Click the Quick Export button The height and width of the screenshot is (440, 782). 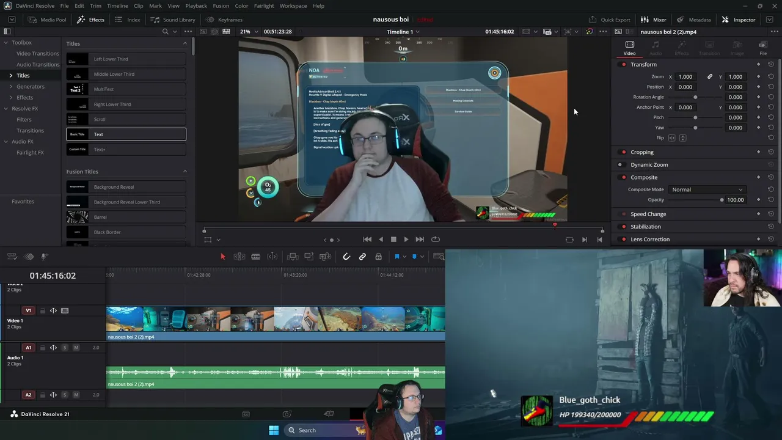pos(610,20)
